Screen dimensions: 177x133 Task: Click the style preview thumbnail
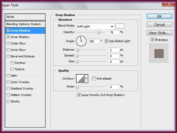(x=159, y=54)
